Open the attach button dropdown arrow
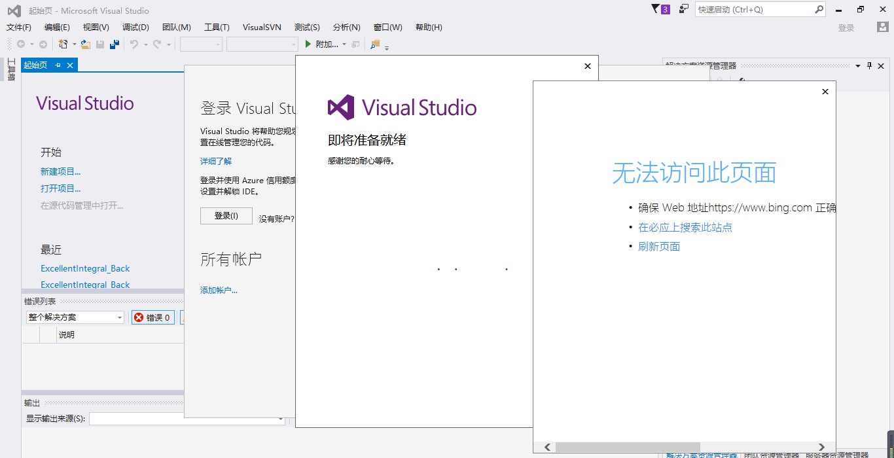The image size is (894, 458). click(344, 44)
